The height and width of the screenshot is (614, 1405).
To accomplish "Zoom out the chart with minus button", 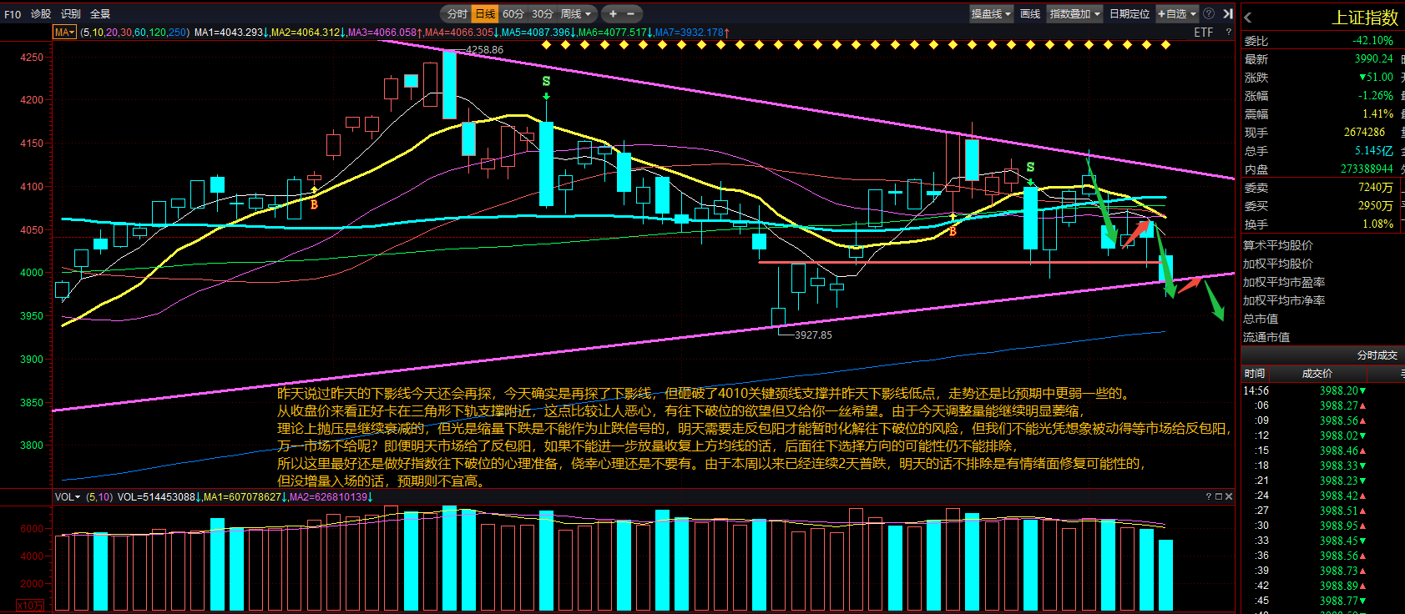I will [630, 13].
